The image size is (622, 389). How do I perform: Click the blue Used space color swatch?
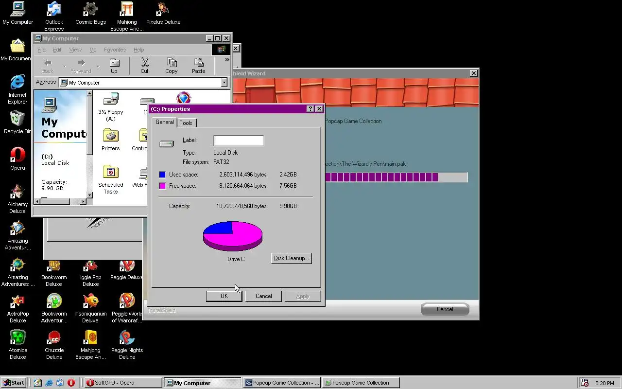(162, 175)
